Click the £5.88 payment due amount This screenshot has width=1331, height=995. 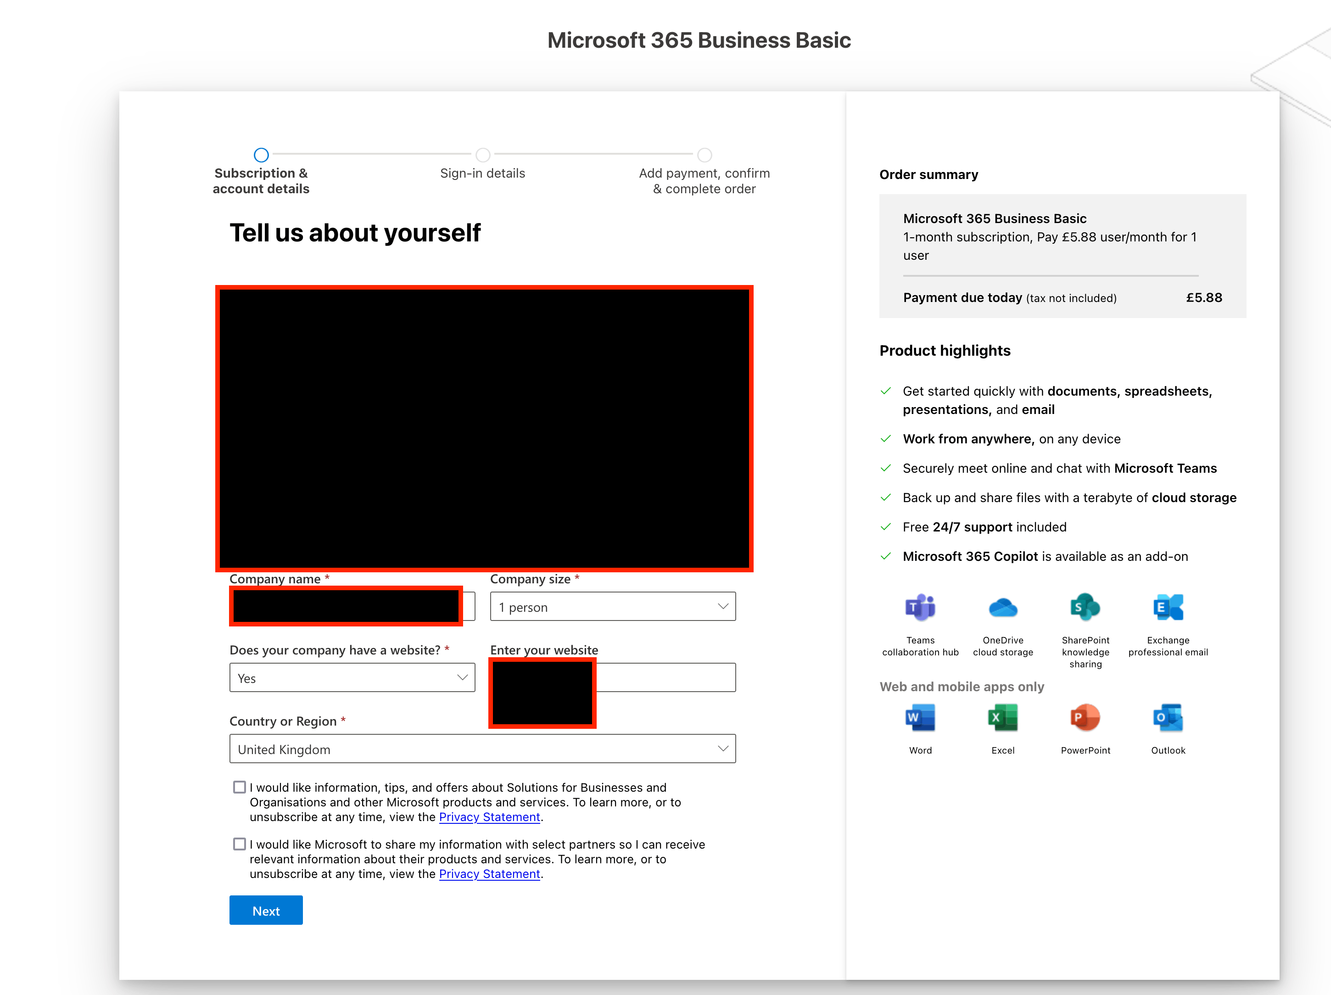point(1204,298)
